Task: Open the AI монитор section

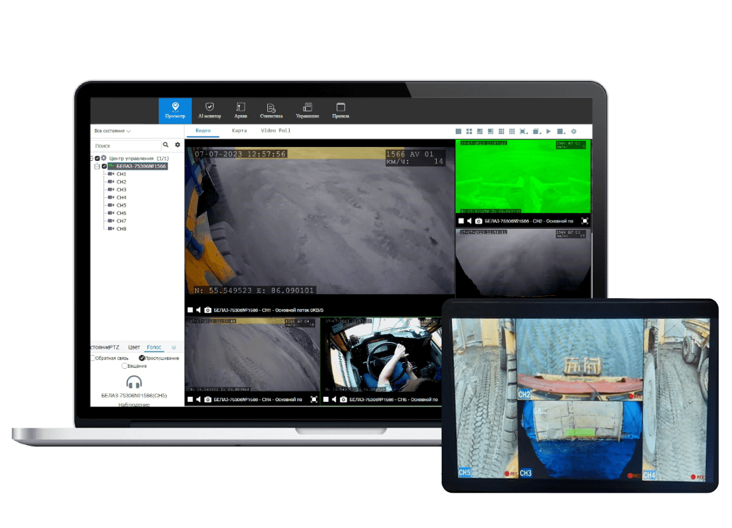Action: 210,110
